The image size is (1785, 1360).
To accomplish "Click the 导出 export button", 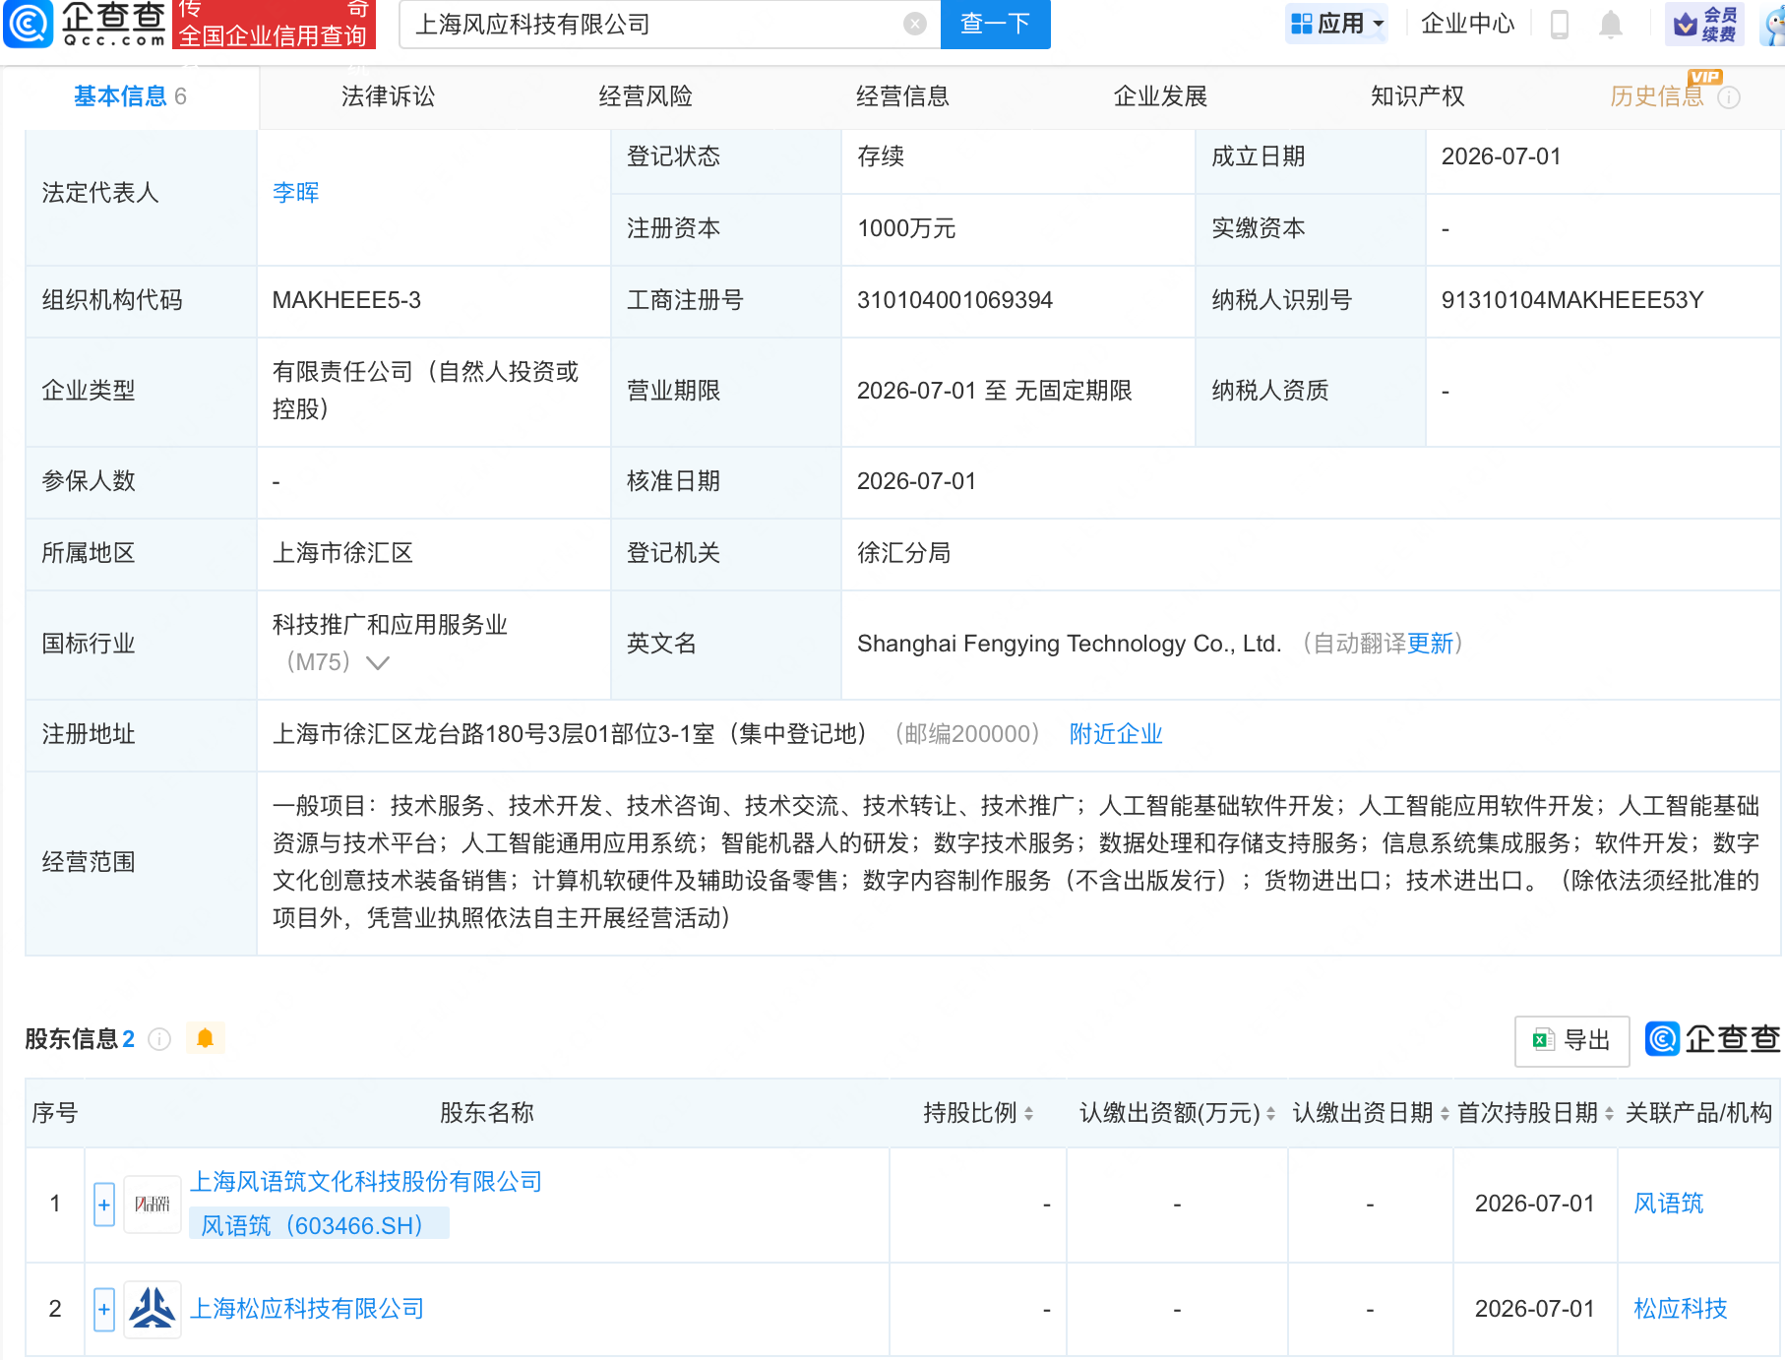I will pyautogui.click(x=1572, y=1040).
